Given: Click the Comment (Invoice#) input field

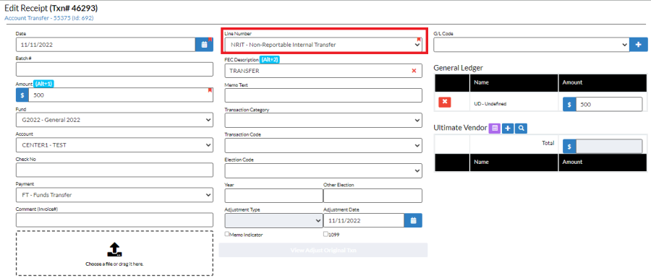Looking at the screenshot, I should pos(114,220).
